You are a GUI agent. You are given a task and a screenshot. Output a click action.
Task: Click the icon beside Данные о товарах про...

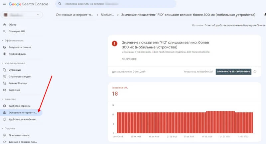pos(4,142)
